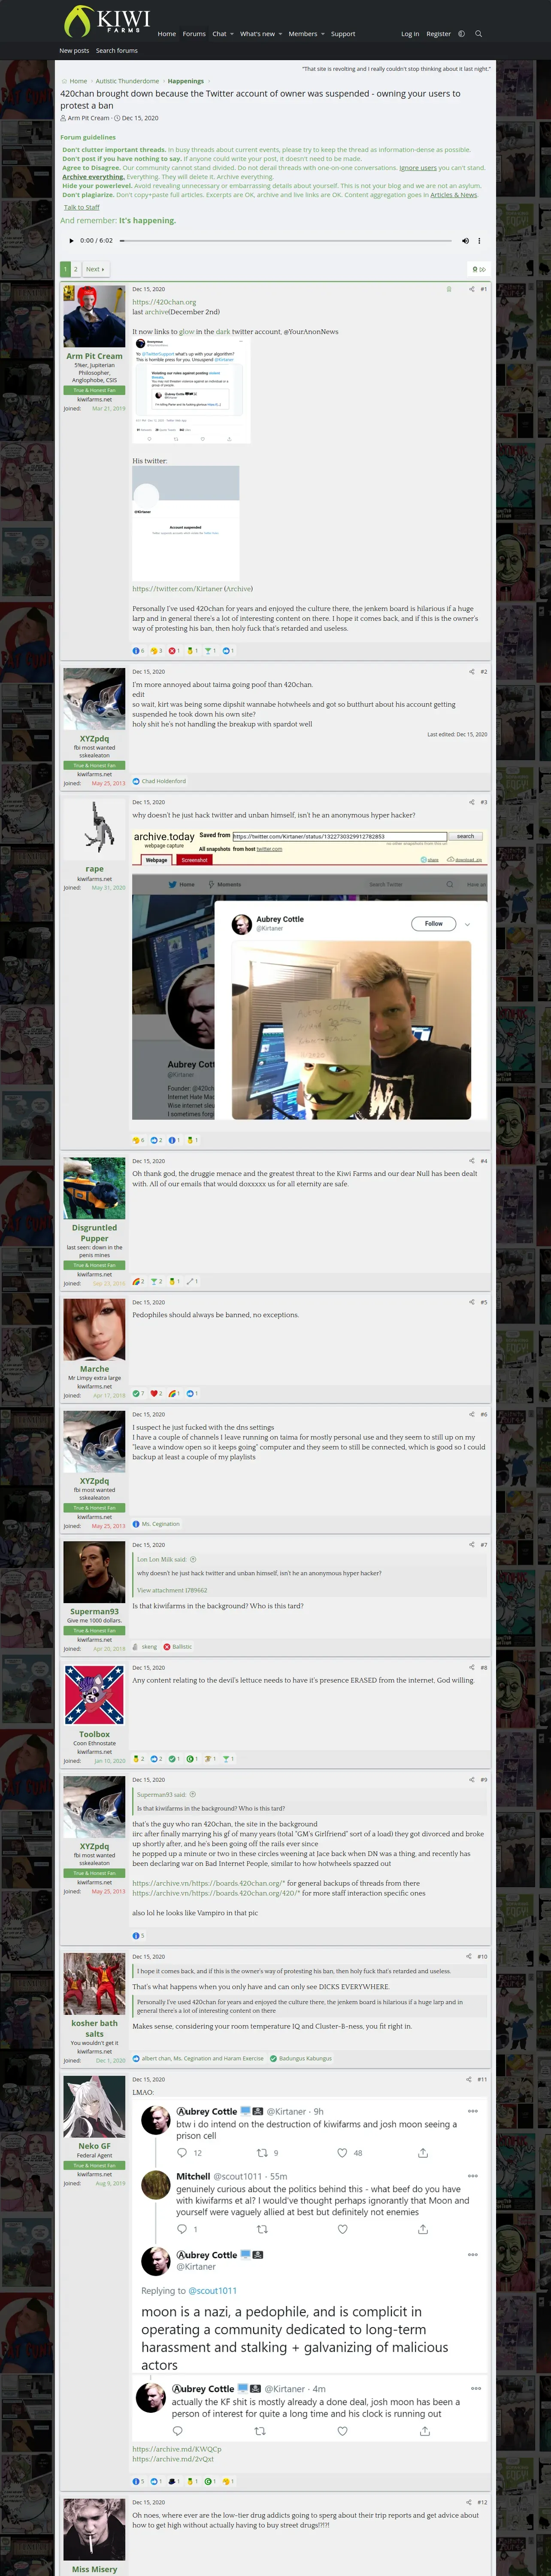This screenshot has height=2576, width=551.
Task: Go to Happenings breadcrumb
Action: click(186, 81)
